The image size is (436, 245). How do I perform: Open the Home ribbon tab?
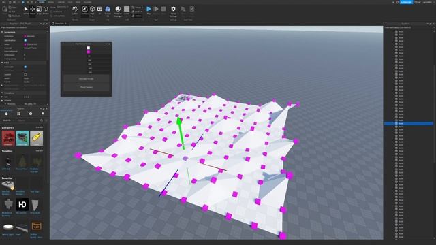42,2
